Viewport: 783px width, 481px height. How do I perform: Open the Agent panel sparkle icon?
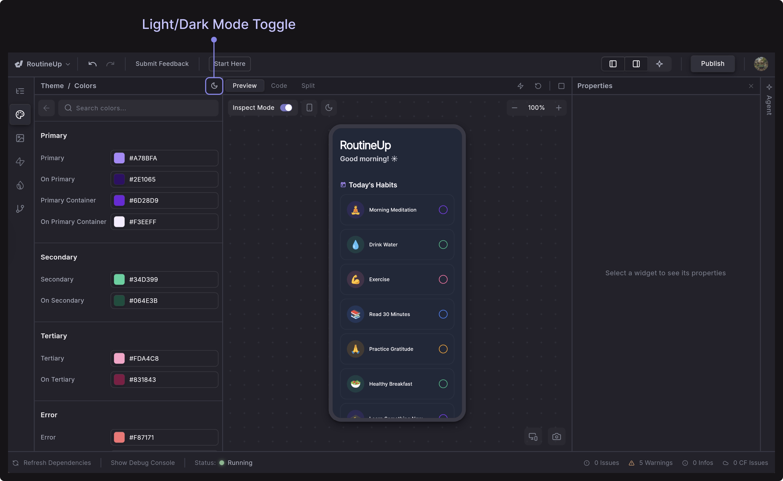(770, 87)
